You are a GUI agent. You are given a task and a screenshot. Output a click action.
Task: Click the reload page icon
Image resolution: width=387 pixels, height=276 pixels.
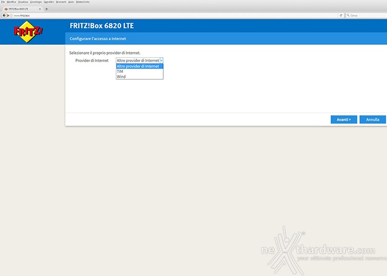pyautogui.click(x=341, y=15)
